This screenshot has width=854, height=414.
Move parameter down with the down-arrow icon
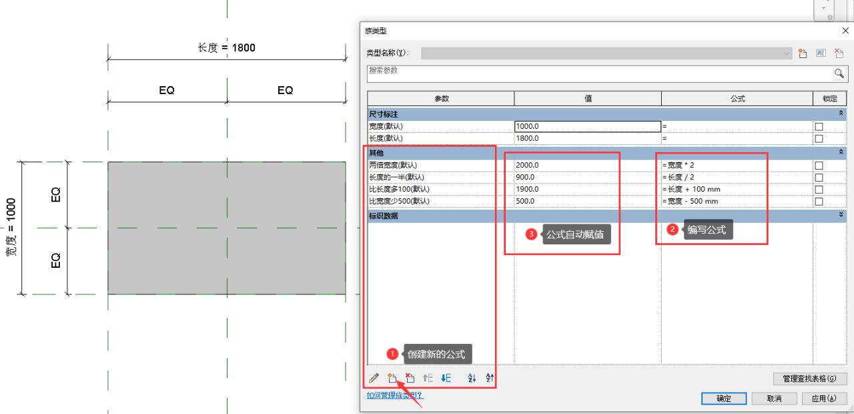pos(446,379)
